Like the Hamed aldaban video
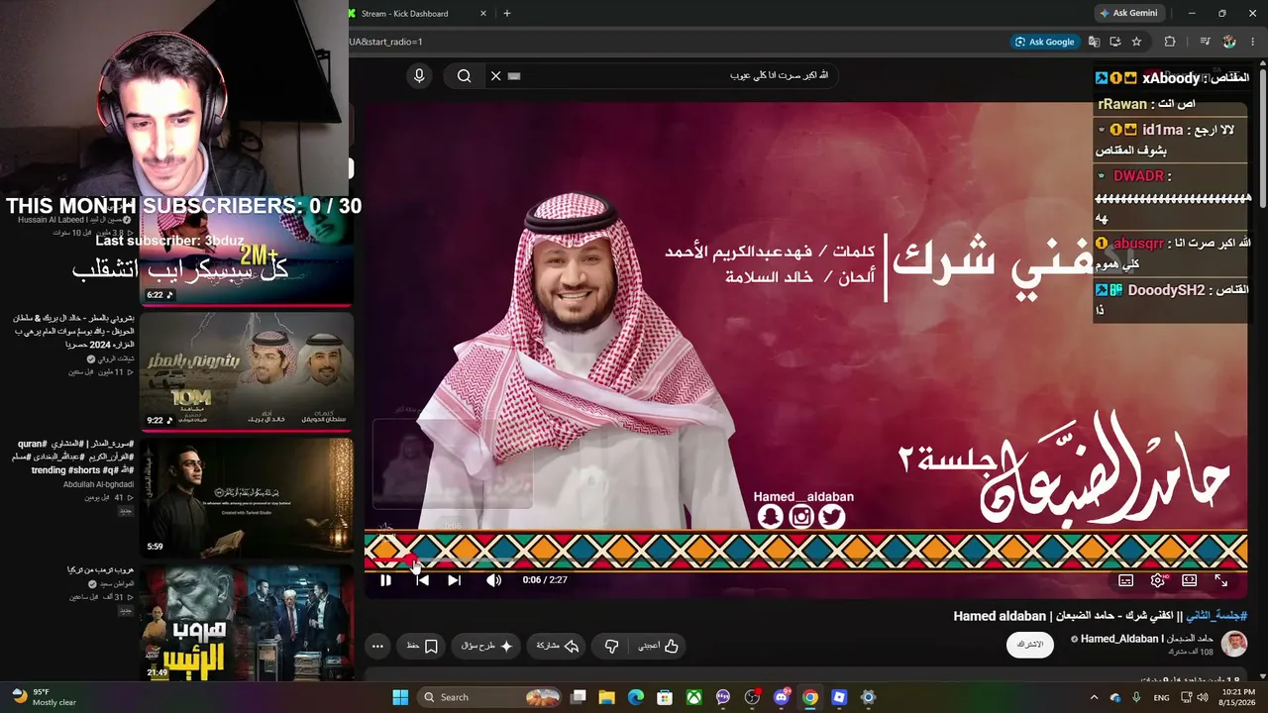The image size is (1268, 713). 659,646
